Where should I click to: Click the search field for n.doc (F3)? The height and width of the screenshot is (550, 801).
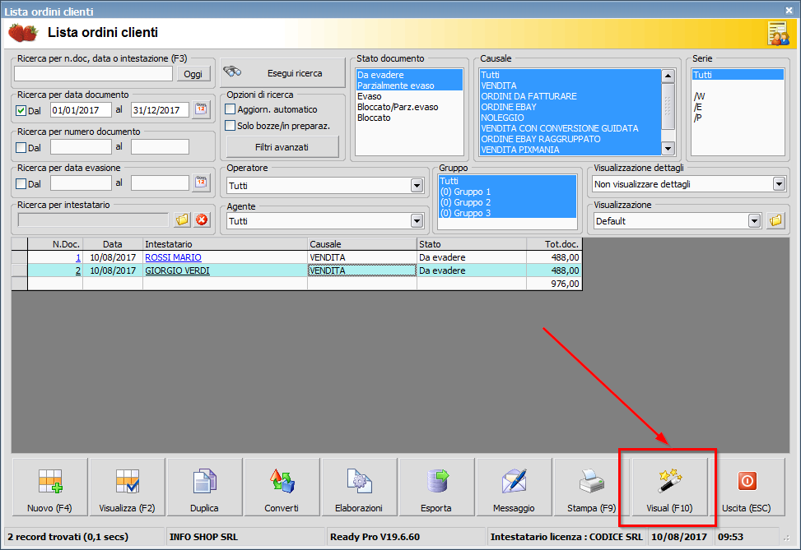point(94,74)
